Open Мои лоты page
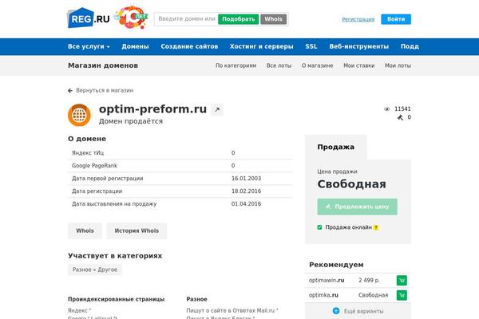479x319 pixels. click(x=398, y=65)
